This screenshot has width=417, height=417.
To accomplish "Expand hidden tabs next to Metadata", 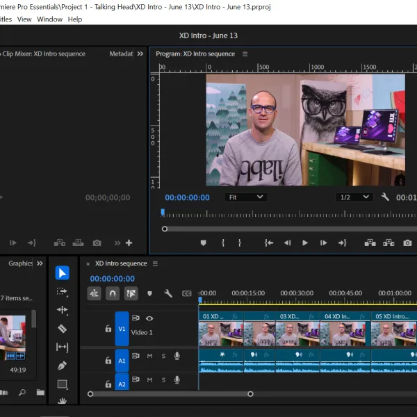I will pyautogui.click(x=140, y=54).
